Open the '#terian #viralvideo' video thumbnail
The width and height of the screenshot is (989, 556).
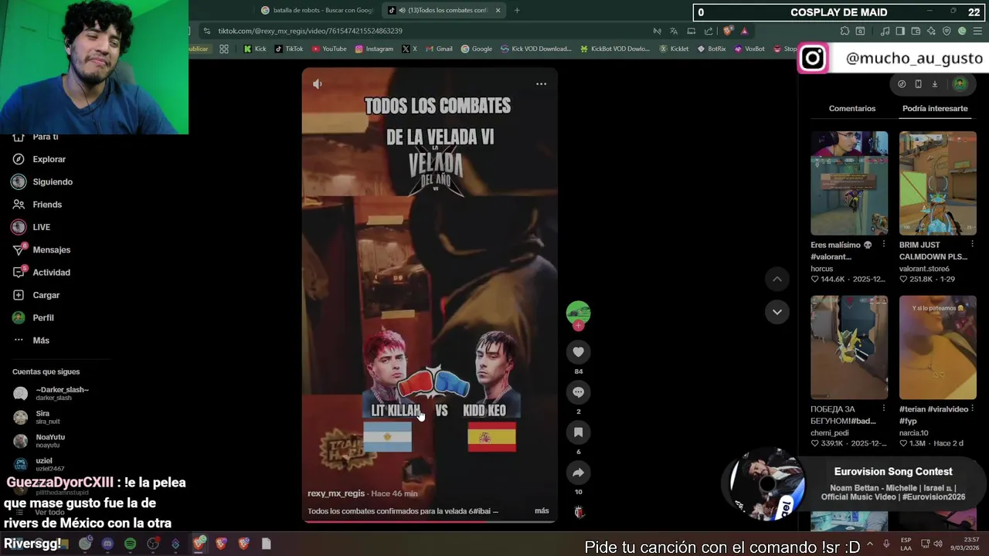(x=937, y=347)
